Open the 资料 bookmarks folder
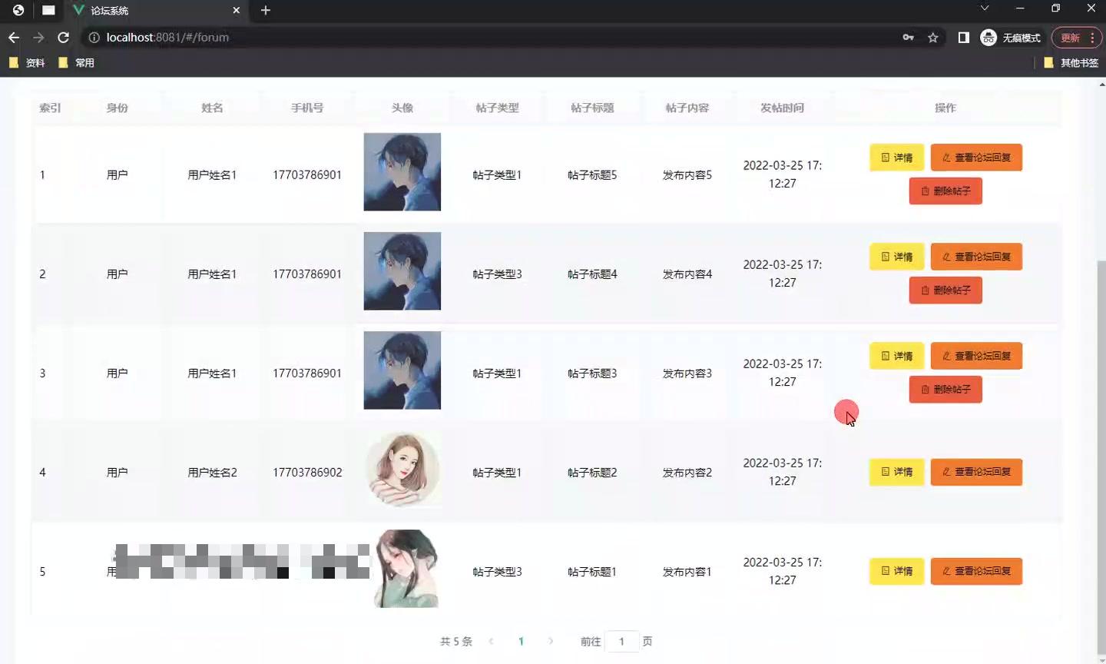The width and height of the screenshot is (1106, 664). click(x=27, y=63)
